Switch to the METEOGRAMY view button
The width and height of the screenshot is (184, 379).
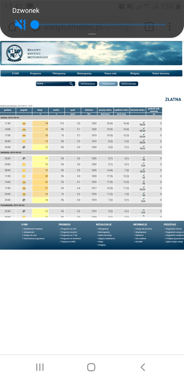coord(88,84)
